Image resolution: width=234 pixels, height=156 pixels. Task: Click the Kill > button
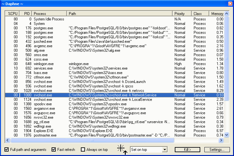(188, 150)
